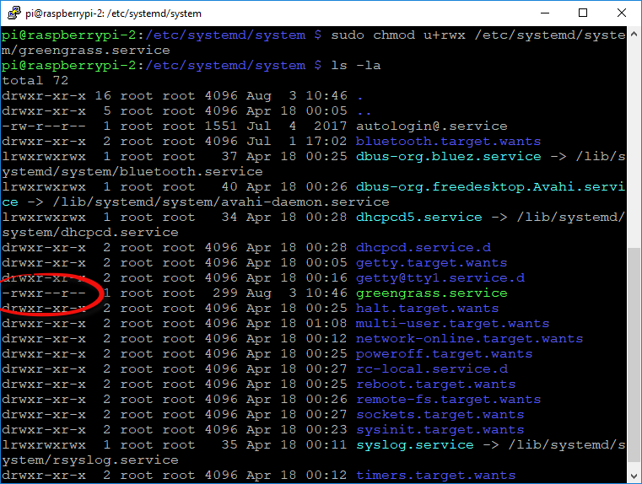Click 'poweroff.target.wants' directory name
Image resolution: width=642 pixels, height=484 pixels.
(x=445, y=353)
